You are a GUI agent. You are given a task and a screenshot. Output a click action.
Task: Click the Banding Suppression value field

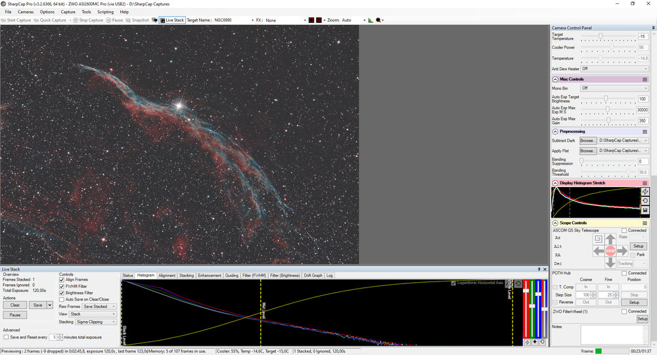(x=643, y=161)
